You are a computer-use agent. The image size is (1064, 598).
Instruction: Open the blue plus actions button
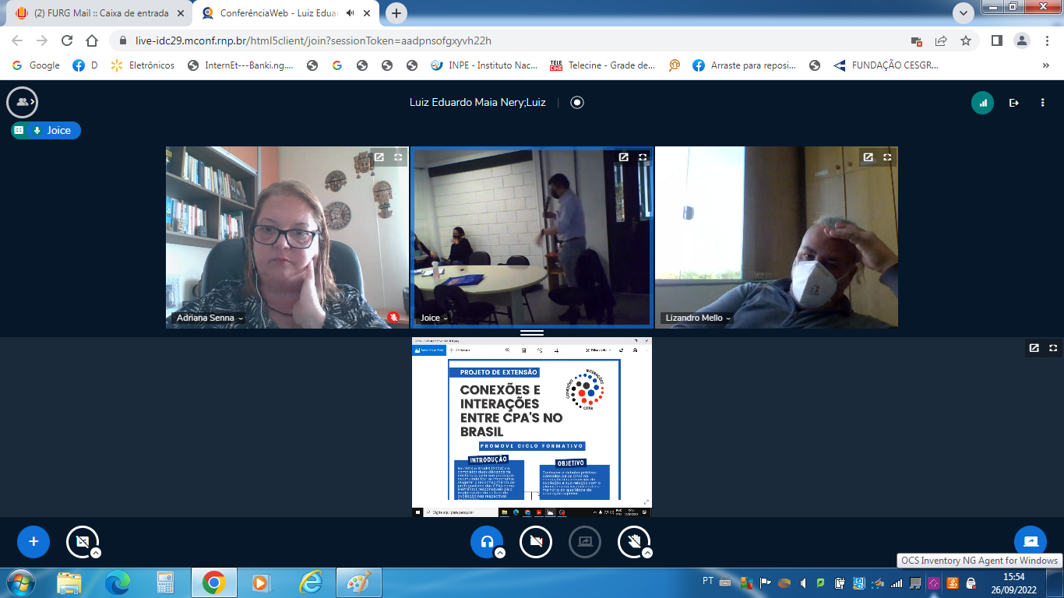point(33,541)
